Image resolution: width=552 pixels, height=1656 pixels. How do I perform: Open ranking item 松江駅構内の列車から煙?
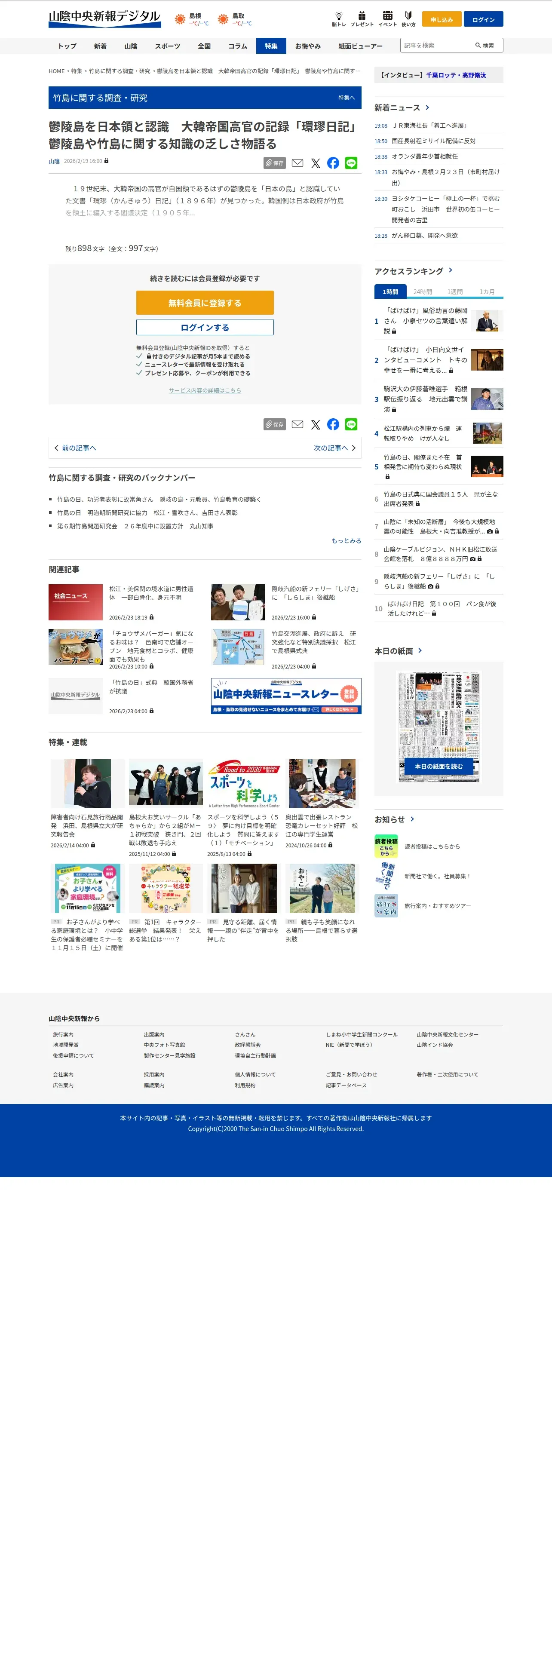click(x=422, y=433)
